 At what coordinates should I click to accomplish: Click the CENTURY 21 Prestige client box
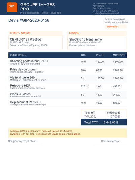(x=35, y=43)
